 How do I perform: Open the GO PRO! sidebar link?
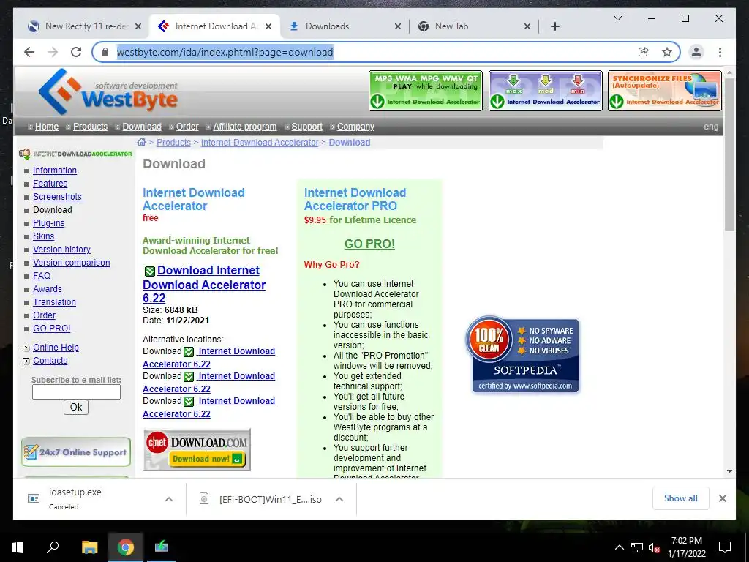(52, 329)
